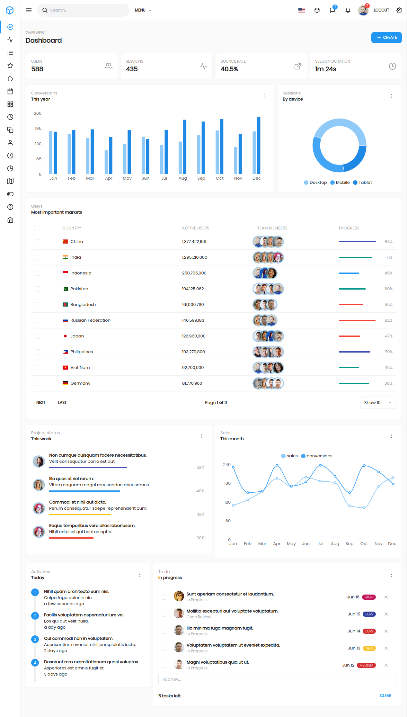Image resolution: width=407 pixels, height=717 pixels.
Task: Open the calendar sidebar icon
Action: point(10,91)
